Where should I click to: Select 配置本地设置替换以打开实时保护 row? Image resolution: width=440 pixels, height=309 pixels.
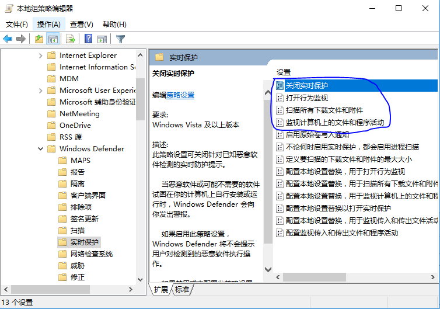[338, 209]
